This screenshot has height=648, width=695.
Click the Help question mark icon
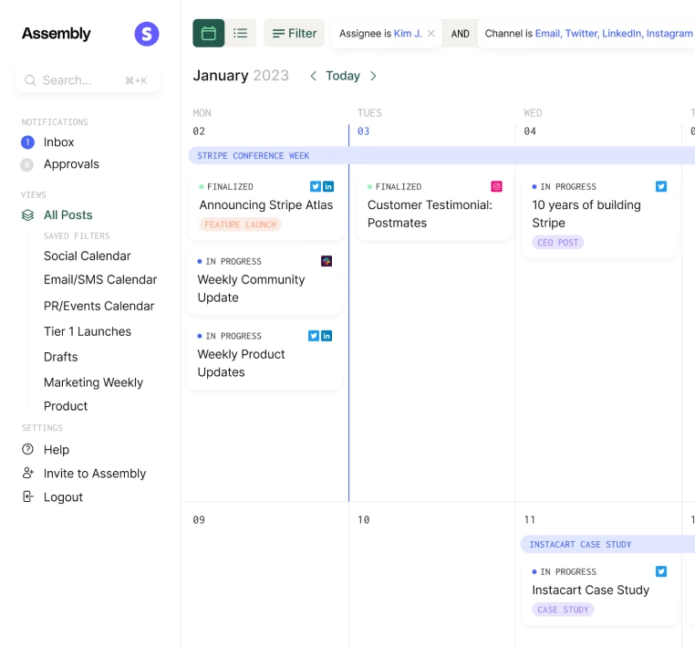tap(27, 449)
